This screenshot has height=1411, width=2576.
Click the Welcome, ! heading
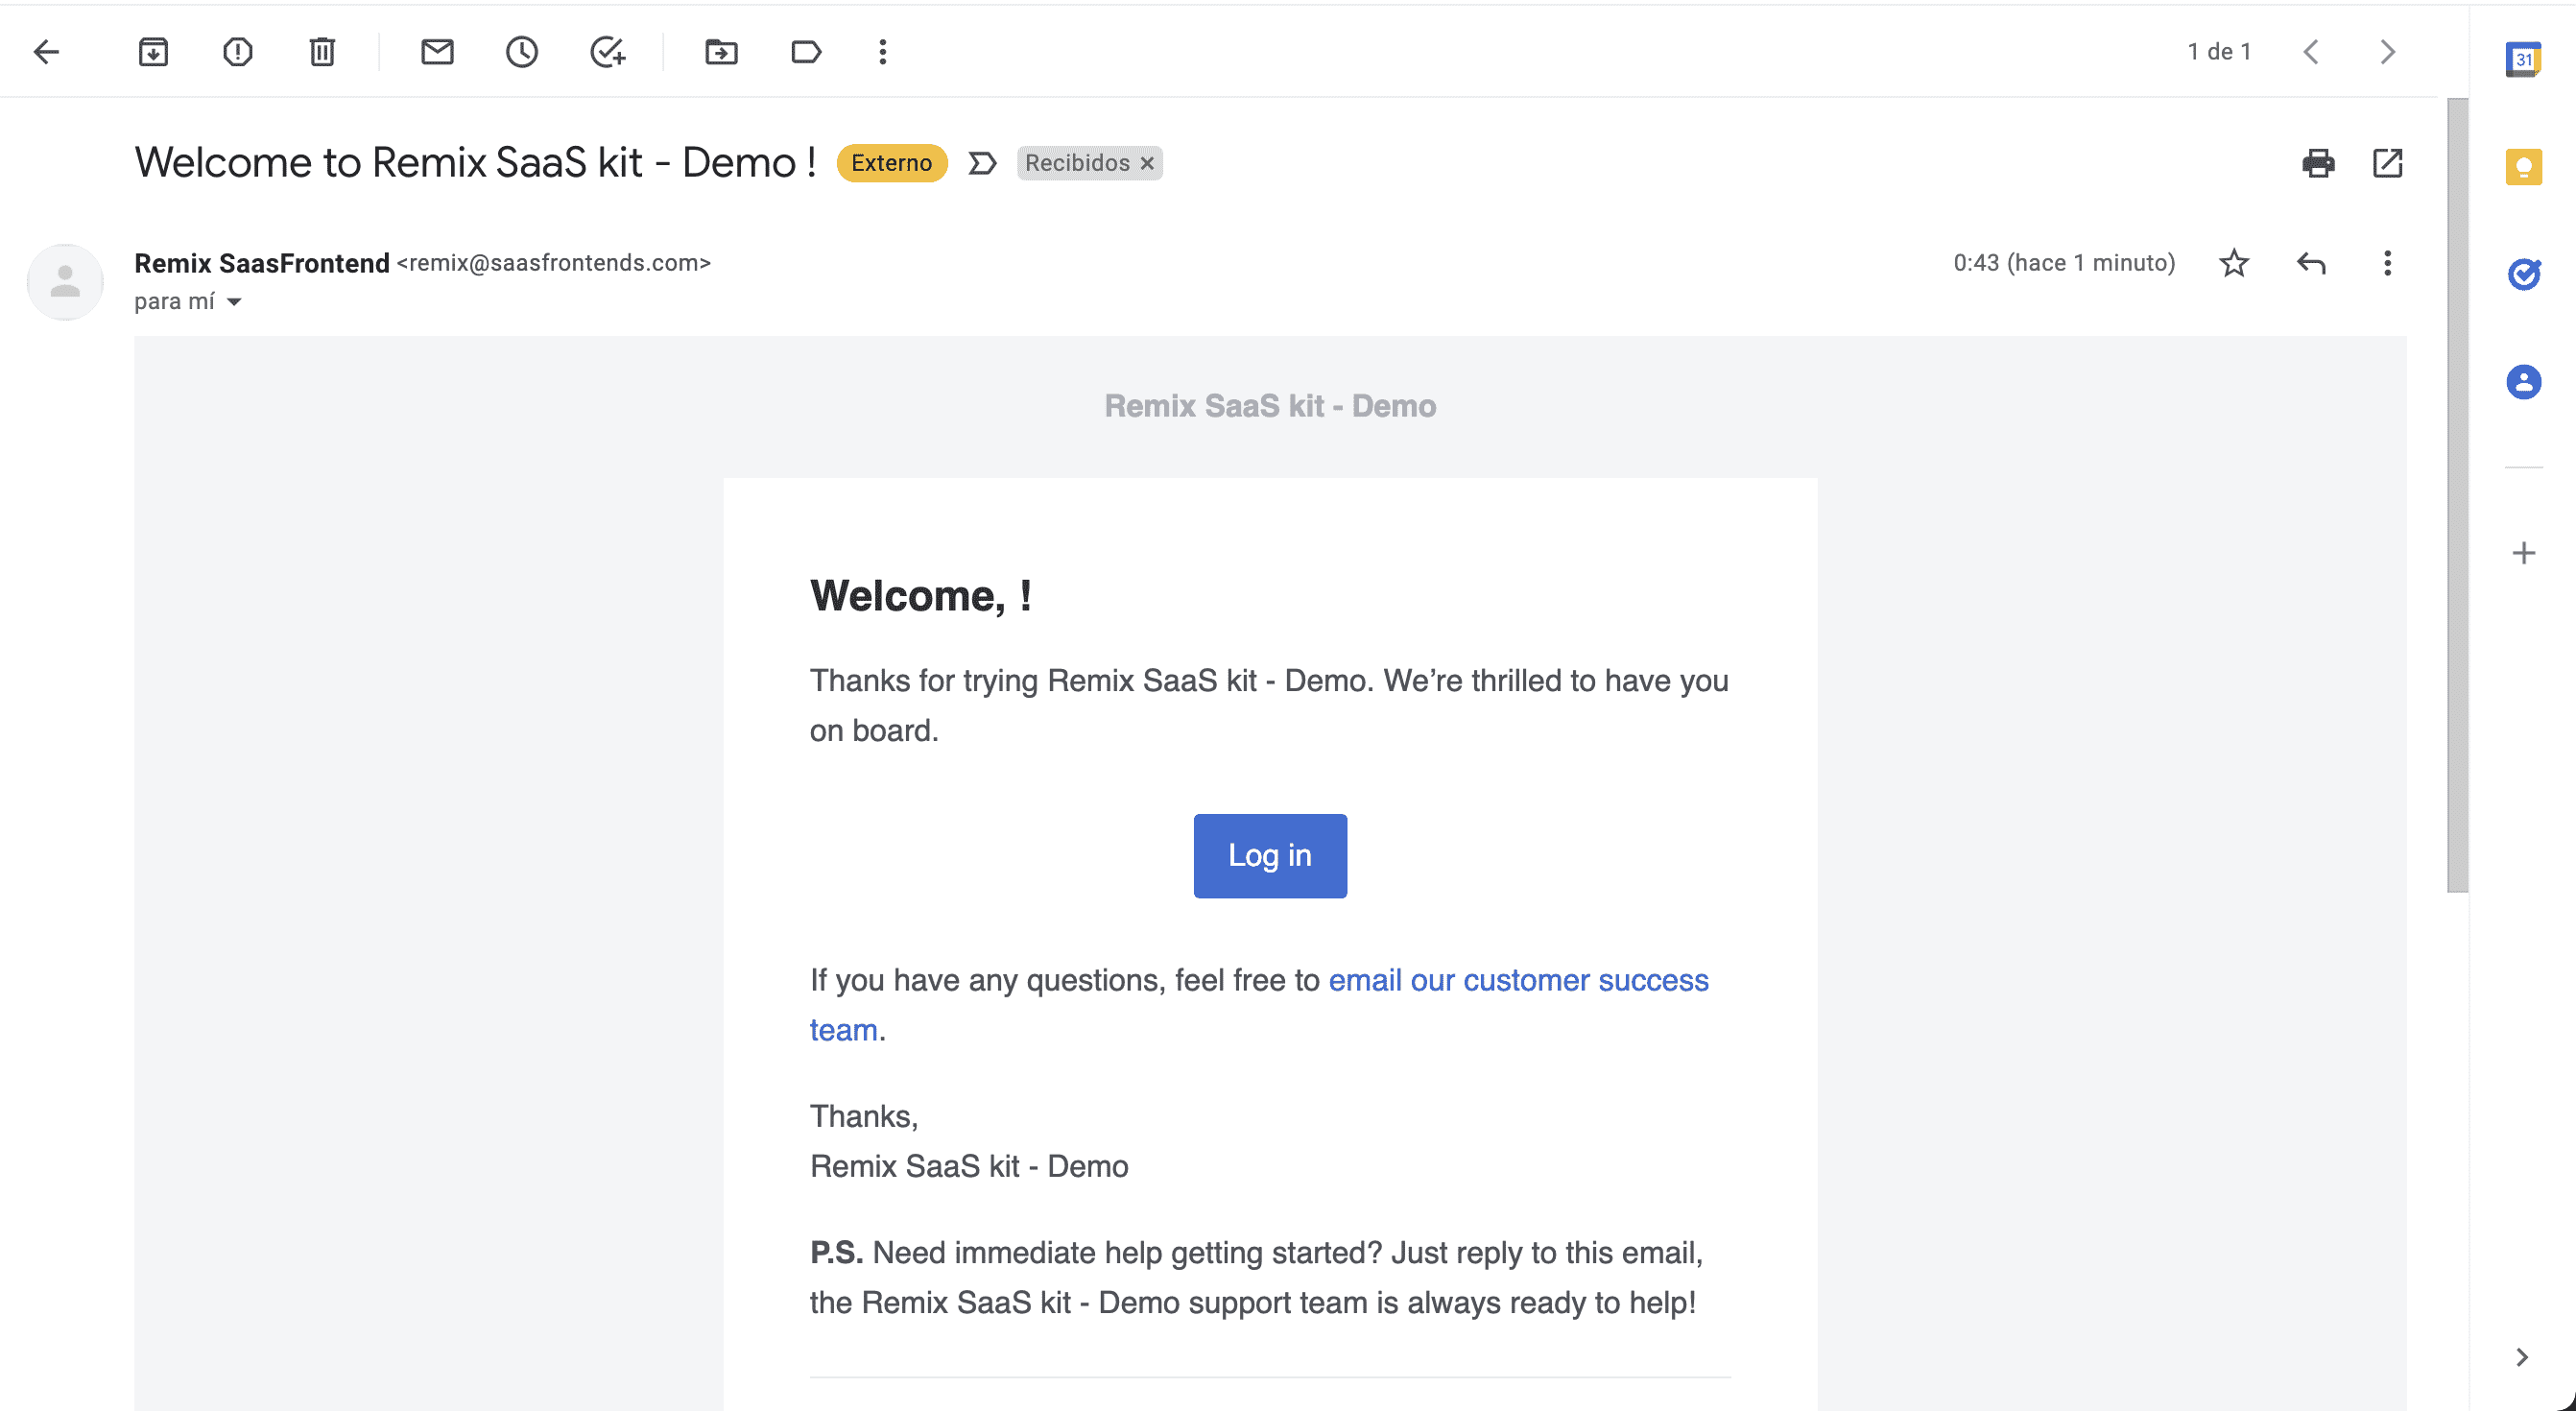(x=920, y=596)
